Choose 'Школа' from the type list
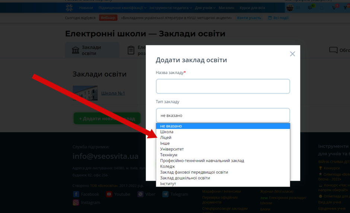Image resolution: width=350 pixels, height=213 pixels. (223, 132)
